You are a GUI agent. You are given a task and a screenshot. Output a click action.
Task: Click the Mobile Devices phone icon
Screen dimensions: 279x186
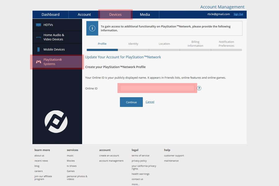(x=38, y=49)
